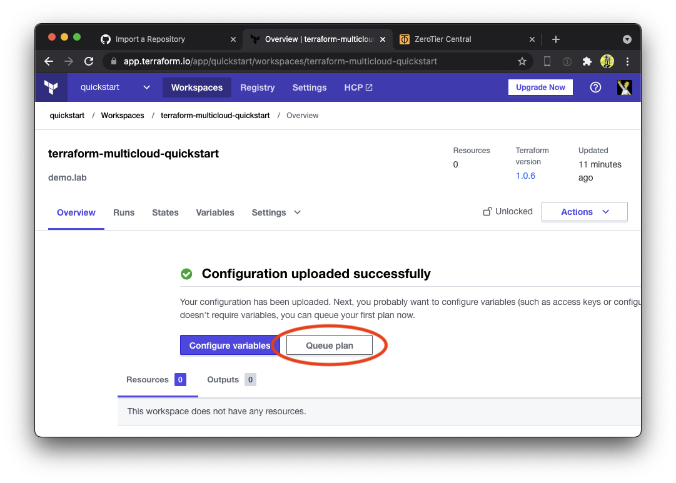
Task: Open Chrome three-dot menu
Action: tap(627, 62)
